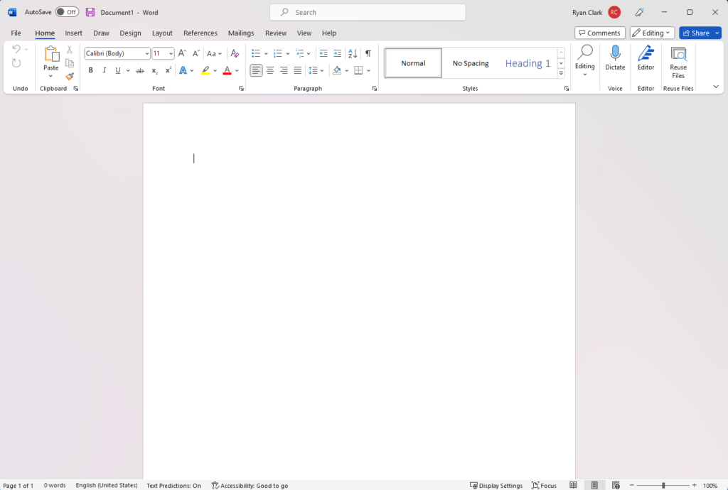
Task: Toggle Bold formatting
Action: click(x=90, y=70)
